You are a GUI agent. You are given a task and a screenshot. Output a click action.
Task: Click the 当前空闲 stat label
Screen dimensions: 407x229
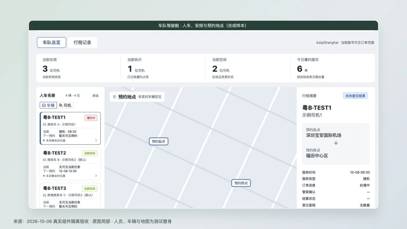tap(219, 60)
